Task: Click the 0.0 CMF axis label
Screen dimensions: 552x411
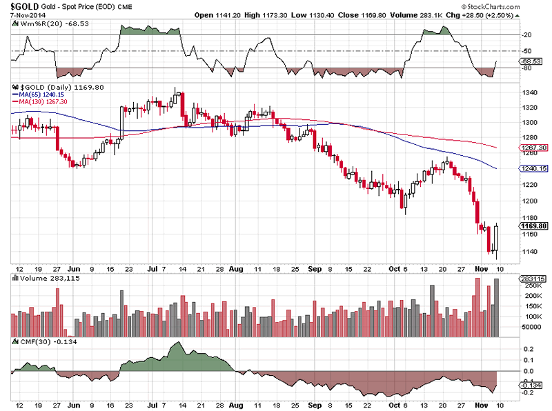Action: click(x=529, y=371)
